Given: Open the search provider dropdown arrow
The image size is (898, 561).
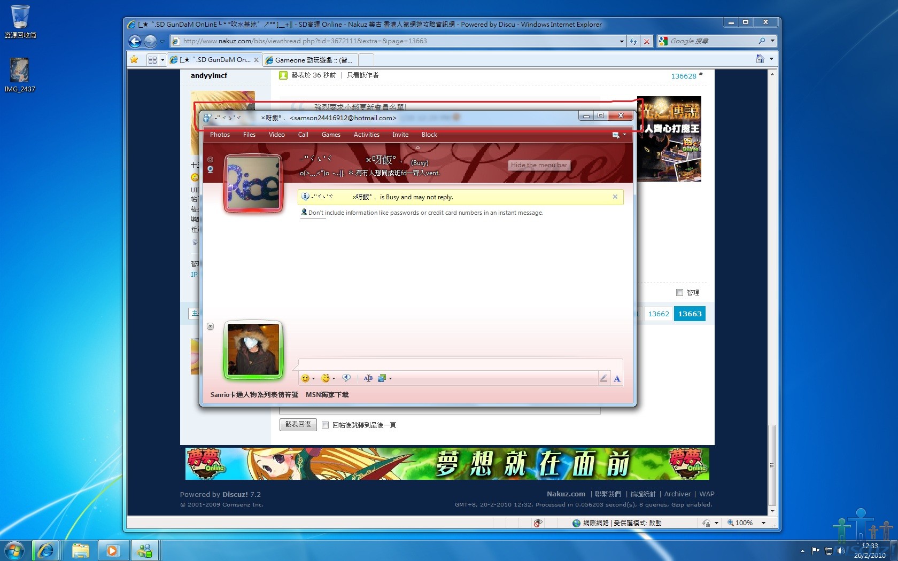Looking at the screenshot, I should pyautogui.click(x=772, y=41).
